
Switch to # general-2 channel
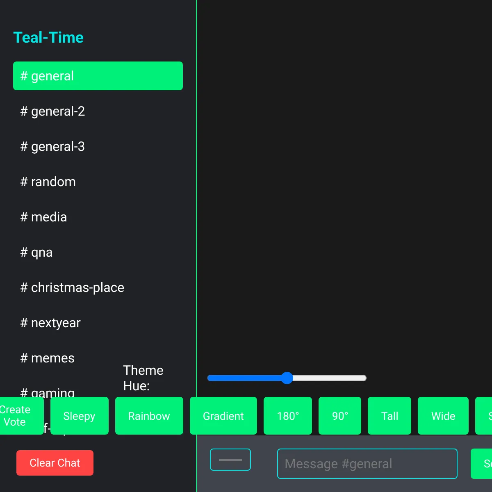(98, 111)
